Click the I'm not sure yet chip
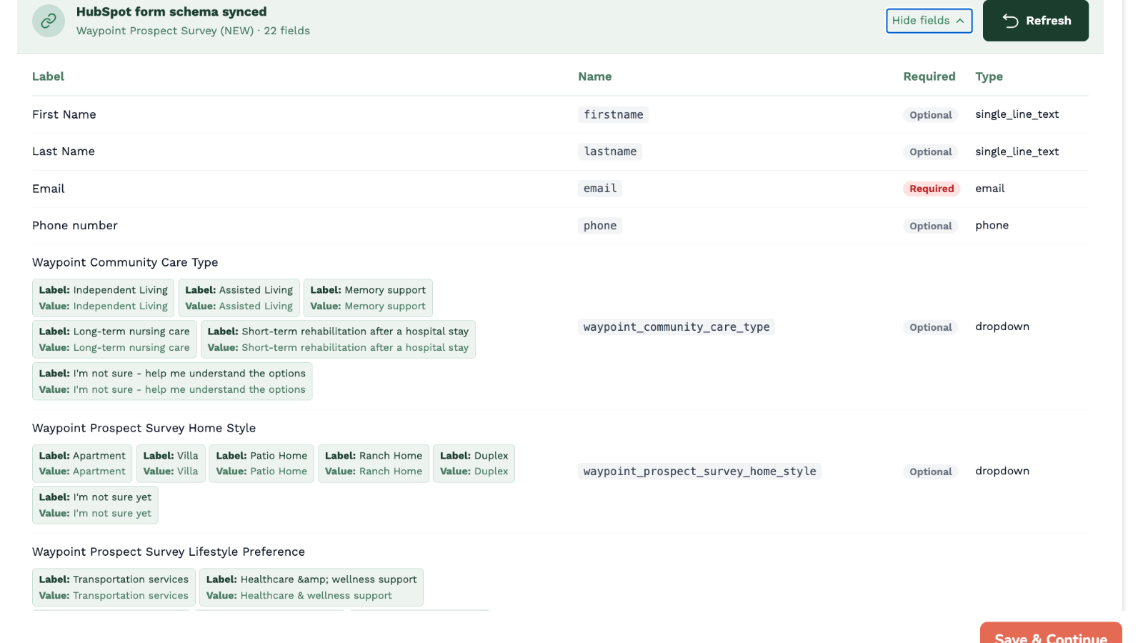This screenshot has width=1143, height=643. point(95,505)
